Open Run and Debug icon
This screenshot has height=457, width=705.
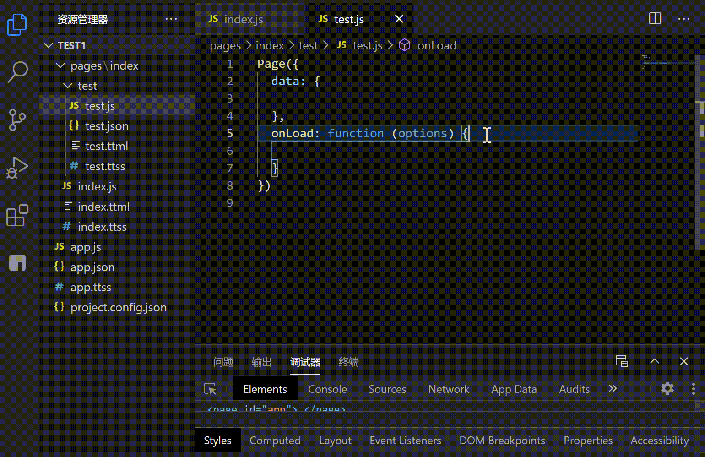tap(17, 168)
